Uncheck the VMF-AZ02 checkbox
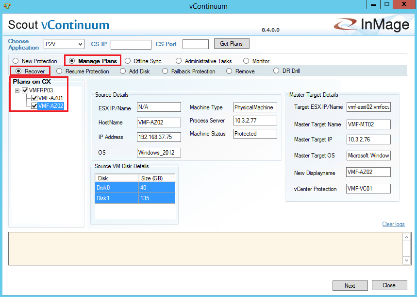The width and height of the screenshot is (417, 297). point(34,105)
